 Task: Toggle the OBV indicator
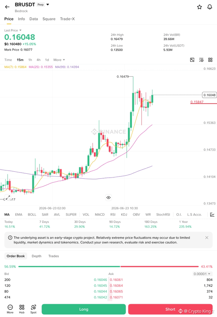click(x=136, y=214)
